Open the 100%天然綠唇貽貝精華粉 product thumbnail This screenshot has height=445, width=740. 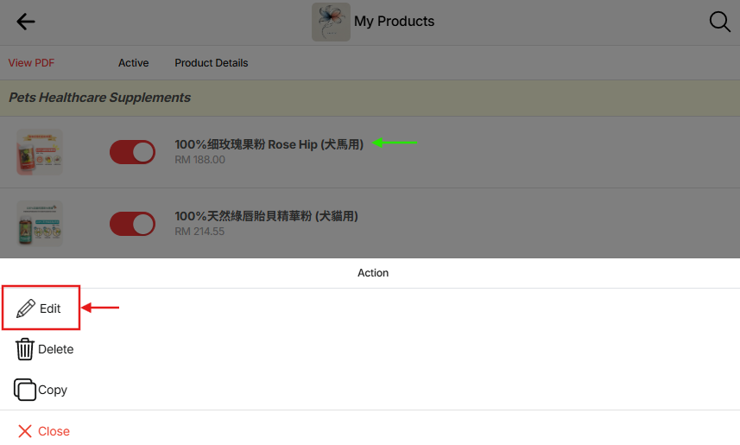pos(40,224)
